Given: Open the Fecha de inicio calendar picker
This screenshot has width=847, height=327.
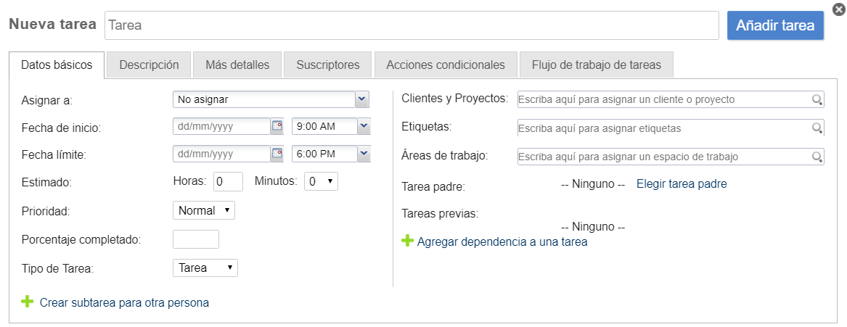Looking at the screenshot, I should (x=277, y=126).
